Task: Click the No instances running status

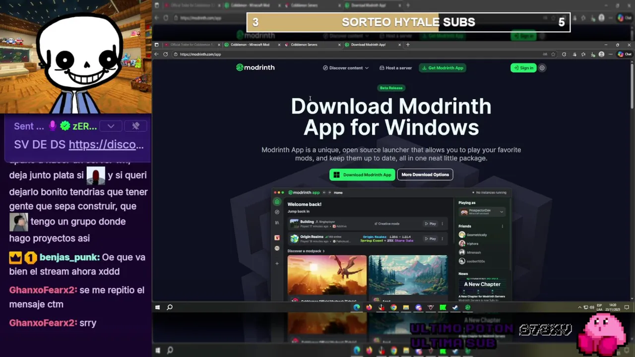Action: click(x=489, y=192)
